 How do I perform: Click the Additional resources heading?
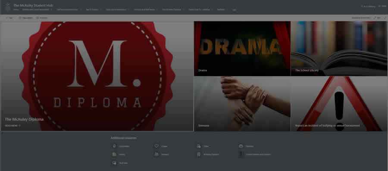click(124, 138)
